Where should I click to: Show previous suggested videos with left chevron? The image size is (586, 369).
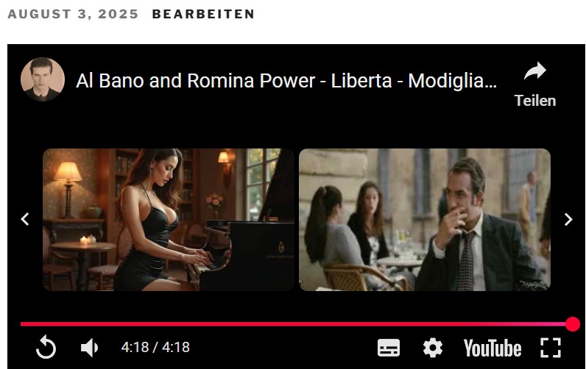[25, 219]
